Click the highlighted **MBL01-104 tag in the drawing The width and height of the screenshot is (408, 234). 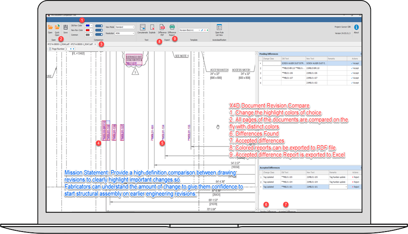pyautogui.click(x=164, y=133)
